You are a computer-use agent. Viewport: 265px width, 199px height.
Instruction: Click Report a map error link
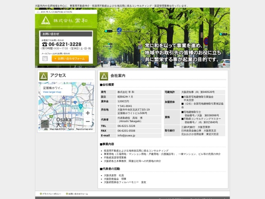[84, 129]
